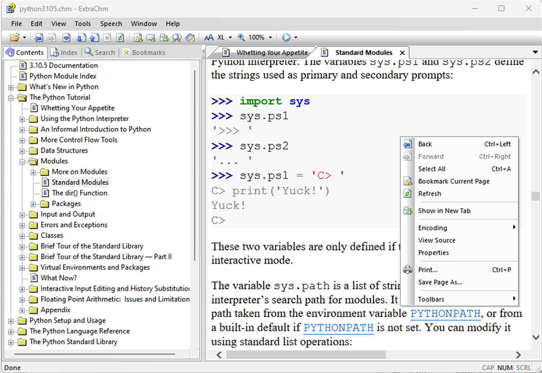Select the 3.10.5 Documentation tree item
This screenshot has width=542, height=373.
[x=63, y=65]
